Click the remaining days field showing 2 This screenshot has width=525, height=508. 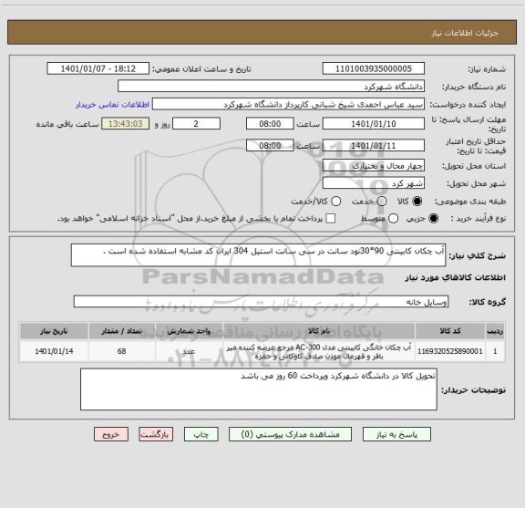[196, 124]
